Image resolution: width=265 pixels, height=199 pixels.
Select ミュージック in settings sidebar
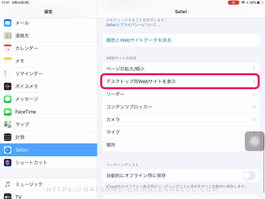[x=48, y=184]
